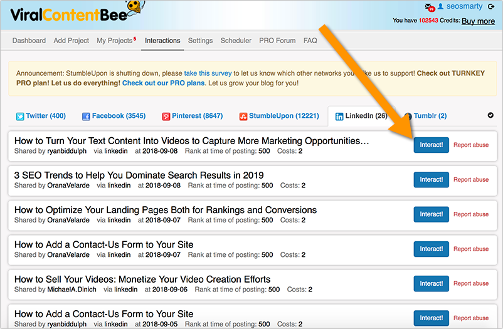This screenshot has height=329, width=503.
Task: Click sharer name MichaelA.Dinich
Action: tap(72, 290)
